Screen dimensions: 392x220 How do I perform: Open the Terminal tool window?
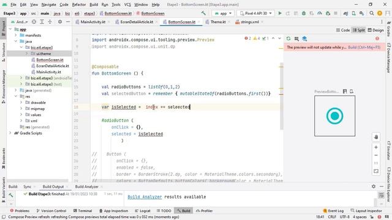coord(83,211)
